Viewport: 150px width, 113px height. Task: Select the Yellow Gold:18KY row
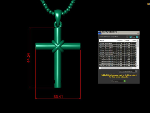[x=117, y=50]
